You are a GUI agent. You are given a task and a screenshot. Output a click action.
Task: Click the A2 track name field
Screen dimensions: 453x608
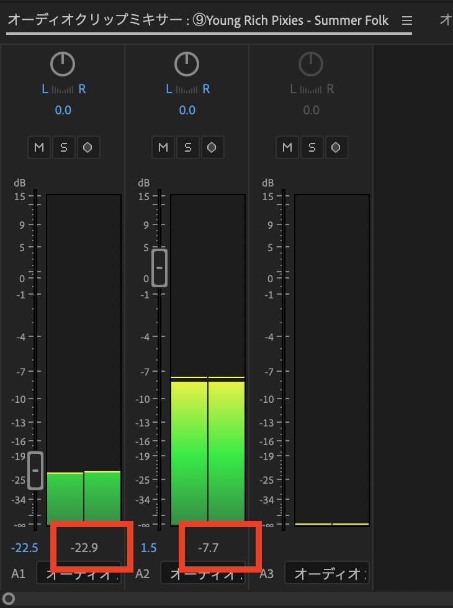[202, 574]
